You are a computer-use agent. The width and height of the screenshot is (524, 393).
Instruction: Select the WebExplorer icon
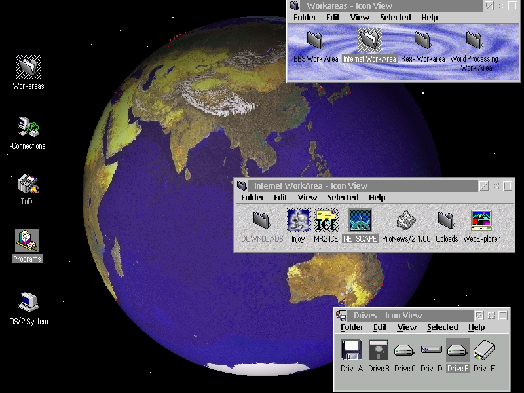[x=481, y=221]
